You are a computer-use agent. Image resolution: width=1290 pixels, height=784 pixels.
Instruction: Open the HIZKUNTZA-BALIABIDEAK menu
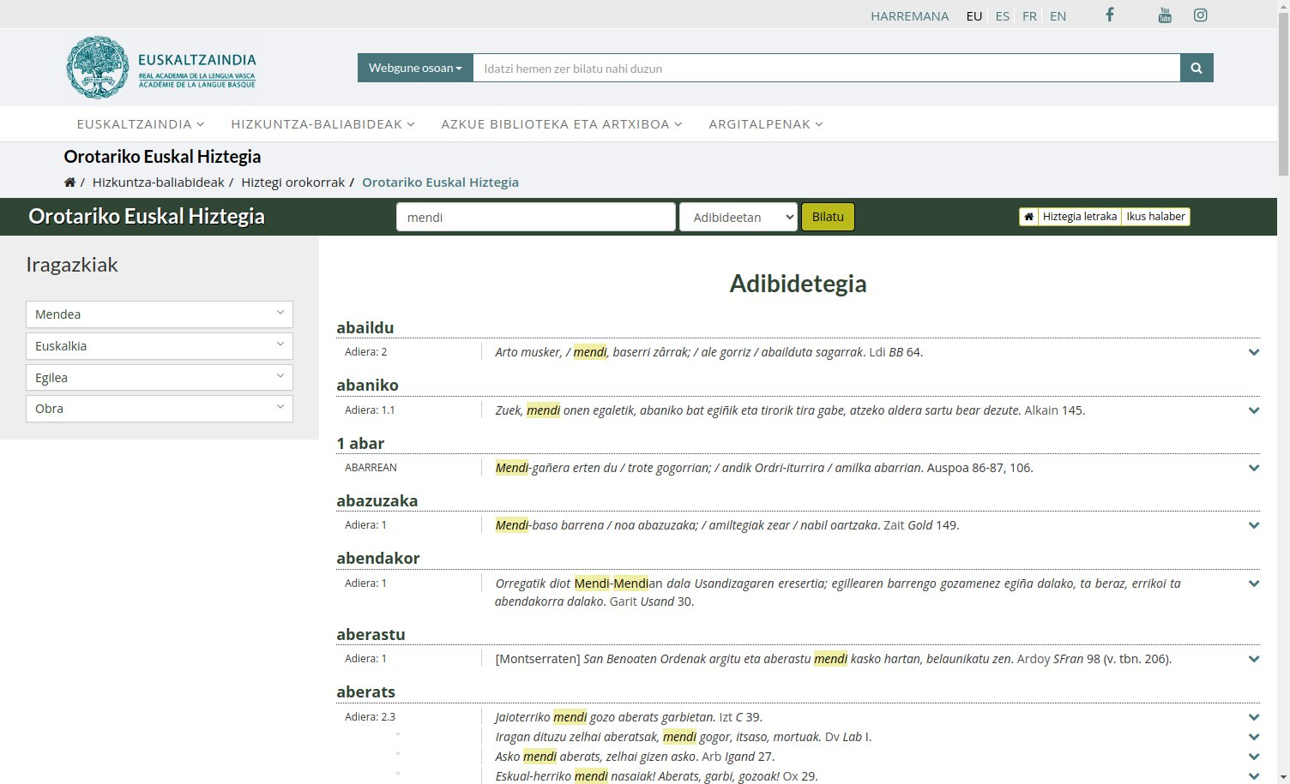[x=322, y=124]
